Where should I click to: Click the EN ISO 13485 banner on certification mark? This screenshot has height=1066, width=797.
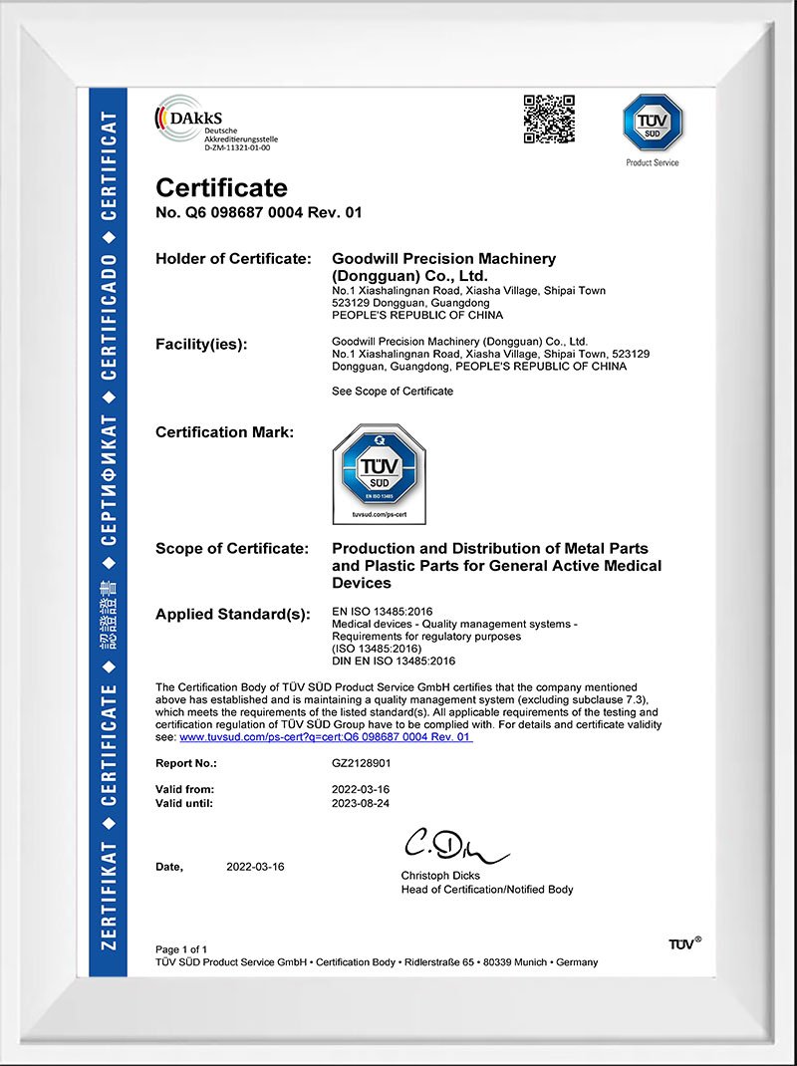(379, 493)
